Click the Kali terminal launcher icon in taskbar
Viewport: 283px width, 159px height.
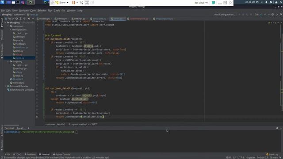pos(18,2)
